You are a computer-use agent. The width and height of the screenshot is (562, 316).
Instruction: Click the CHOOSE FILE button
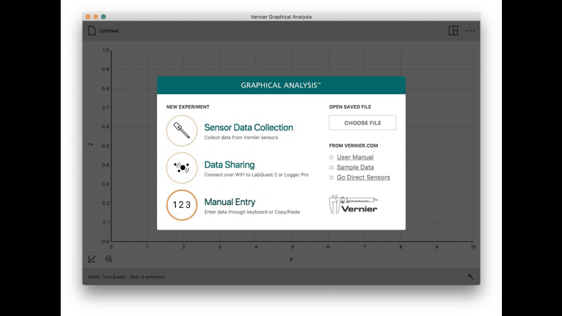pyautogui.click(x=363, y=123)
